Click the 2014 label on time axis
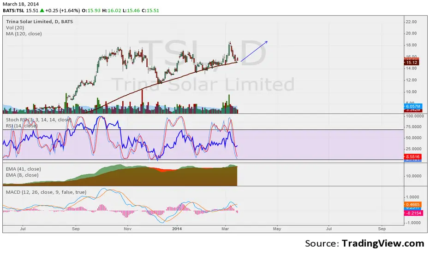This screenshot has width=430, height=253. pos(177,229)
